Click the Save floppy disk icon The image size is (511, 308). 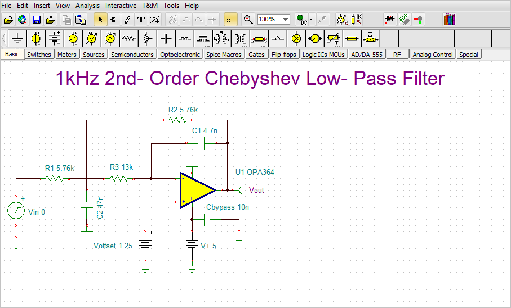36,20
